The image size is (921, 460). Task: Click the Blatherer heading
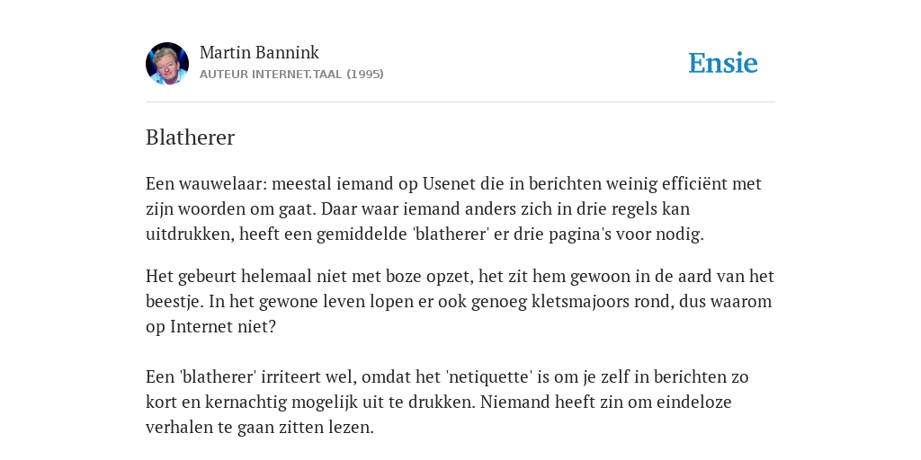[x=191, y=137]
